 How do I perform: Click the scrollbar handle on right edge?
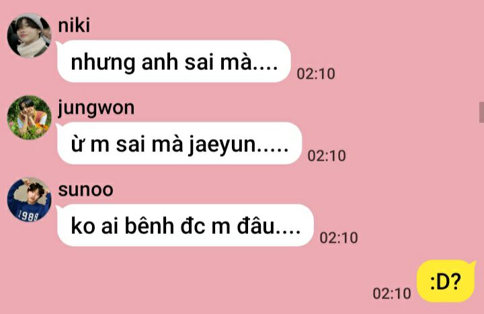tap(481, 112)
